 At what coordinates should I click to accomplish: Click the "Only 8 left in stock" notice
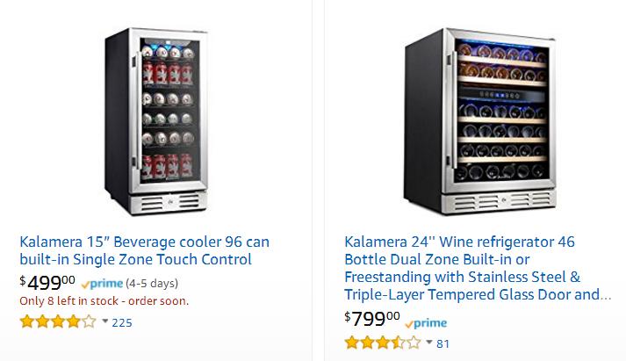tap(104, 301)
